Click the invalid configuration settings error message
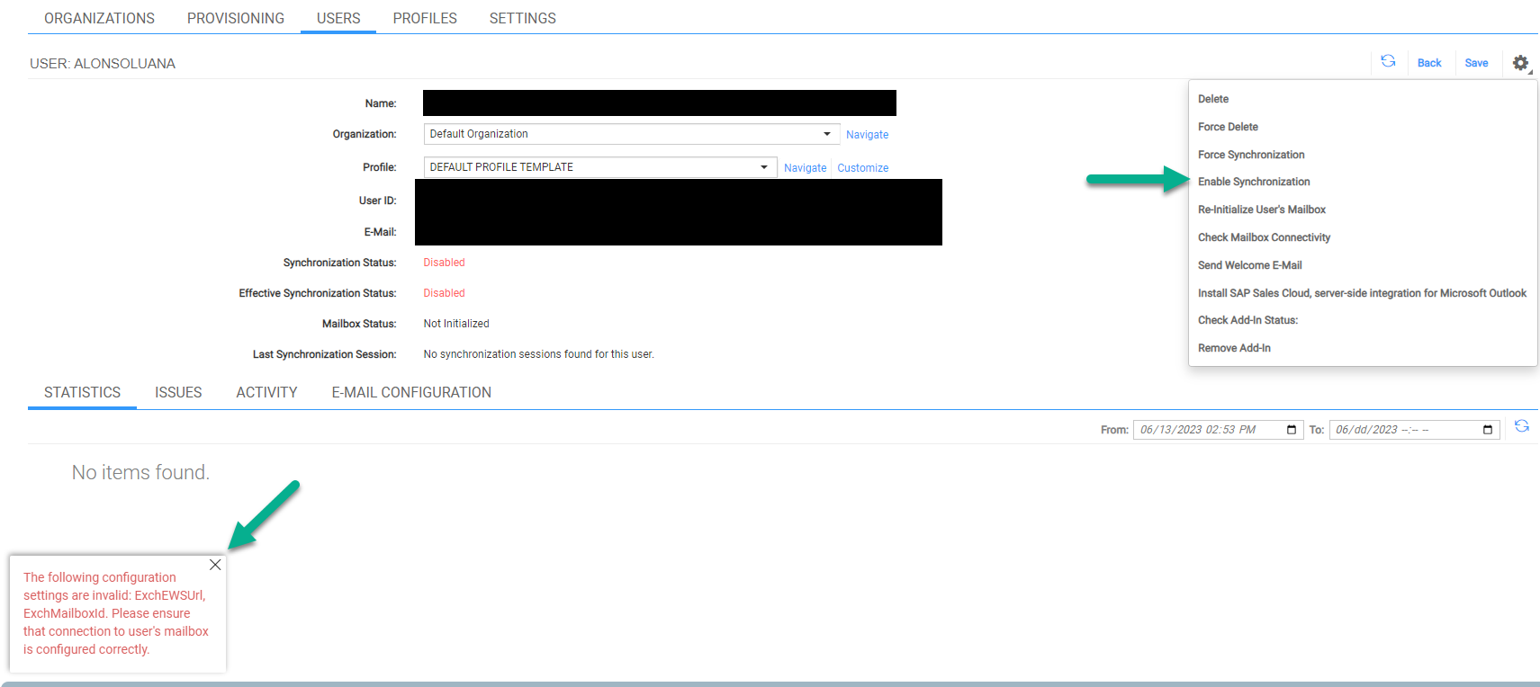1540x687 pixels. 116,613
